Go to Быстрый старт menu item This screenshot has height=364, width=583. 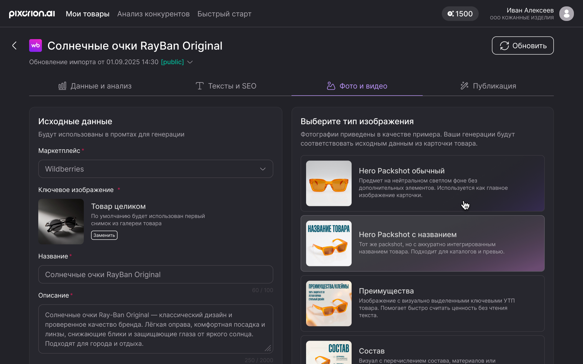pos(224,14)
